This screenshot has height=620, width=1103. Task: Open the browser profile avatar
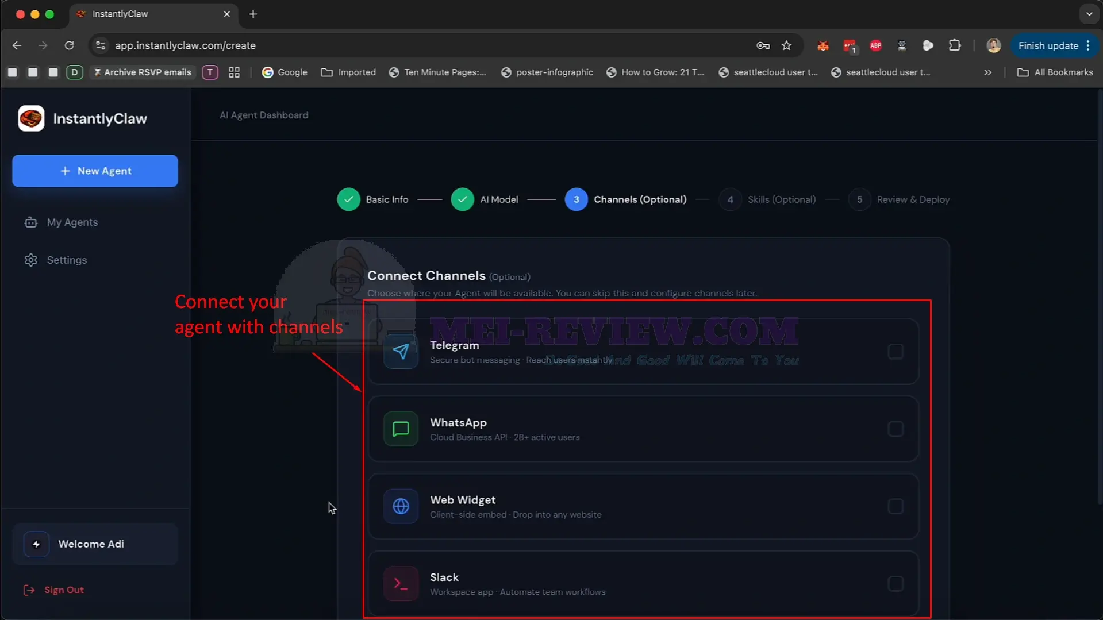[993, 45]
